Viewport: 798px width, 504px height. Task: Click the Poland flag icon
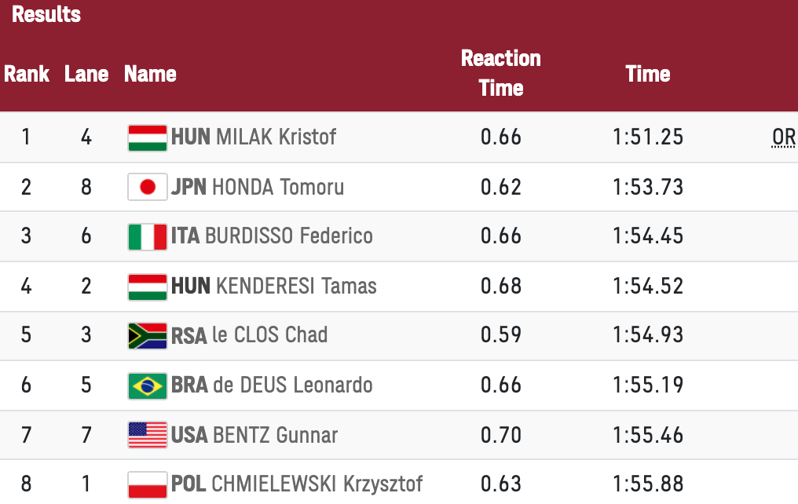[147, 484]
